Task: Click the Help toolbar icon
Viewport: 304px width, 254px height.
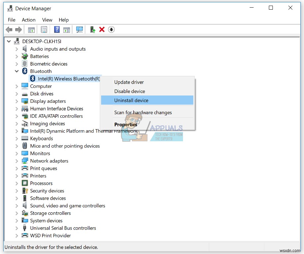Action: pos(57,30)
